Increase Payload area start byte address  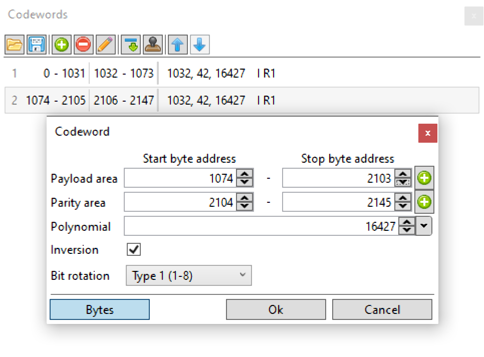(245, 174)
